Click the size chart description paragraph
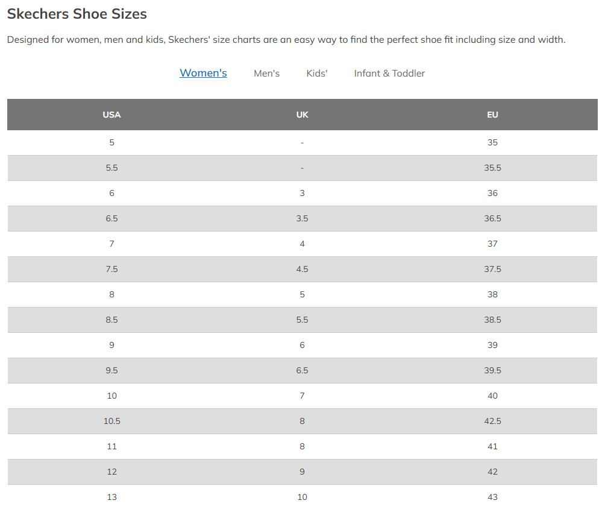The width and height of the screenshot is (605, 512). [286, 40]
